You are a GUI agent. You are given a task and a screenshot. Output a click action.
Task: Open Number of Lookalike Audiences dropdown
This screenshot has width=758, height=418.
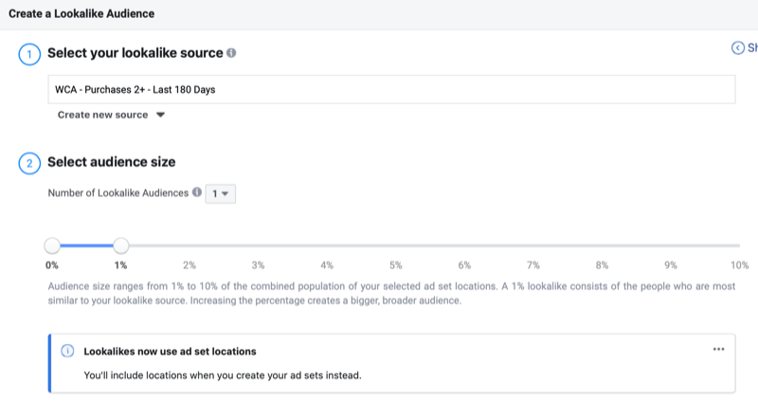pos(222,193)
